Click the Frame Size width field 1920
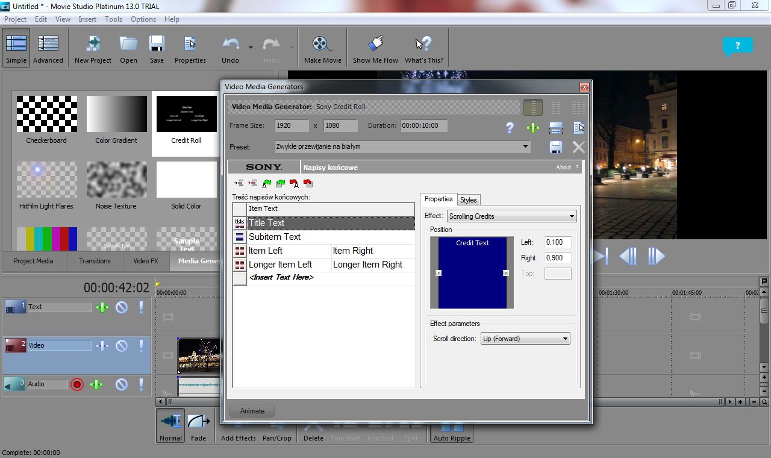The image size is (771, 458). [292, 126]
